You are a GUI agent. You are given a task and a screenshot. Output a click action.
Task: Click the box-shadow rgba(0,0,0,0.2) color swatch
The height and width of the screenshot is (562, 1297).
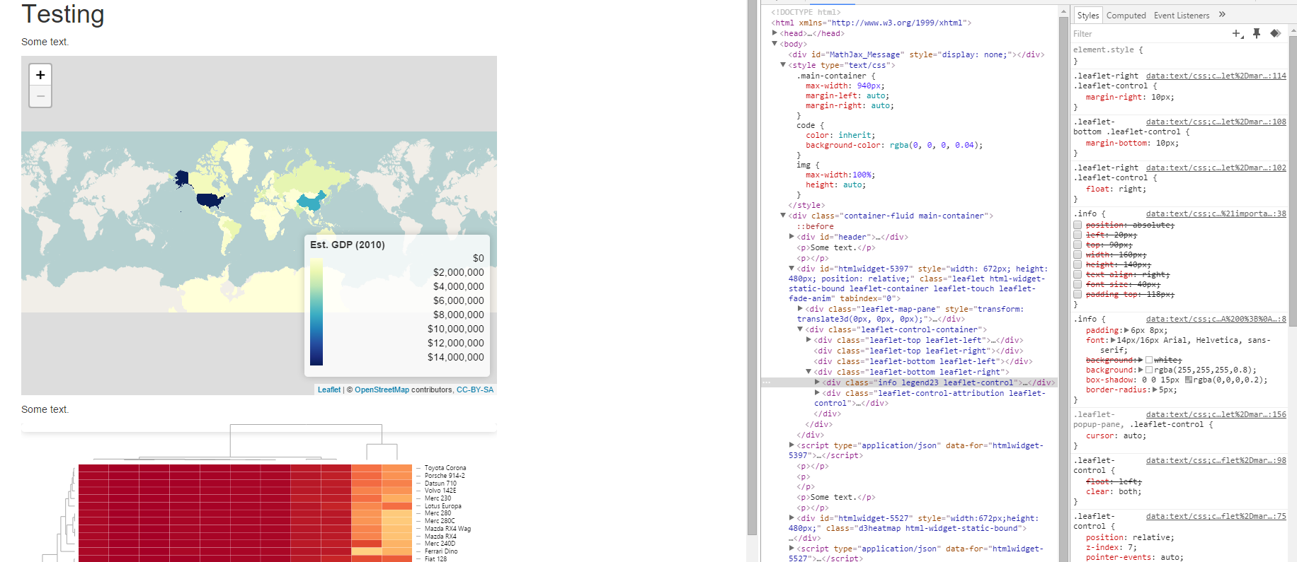click(1188, 380)
